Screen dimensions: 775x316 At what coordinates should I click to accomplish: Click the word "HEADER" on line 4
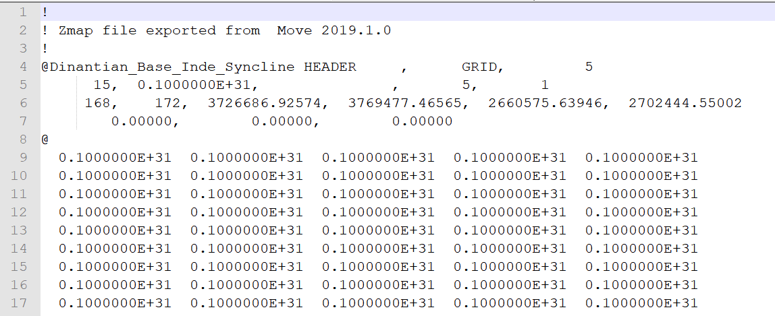(x=330, y=67)
